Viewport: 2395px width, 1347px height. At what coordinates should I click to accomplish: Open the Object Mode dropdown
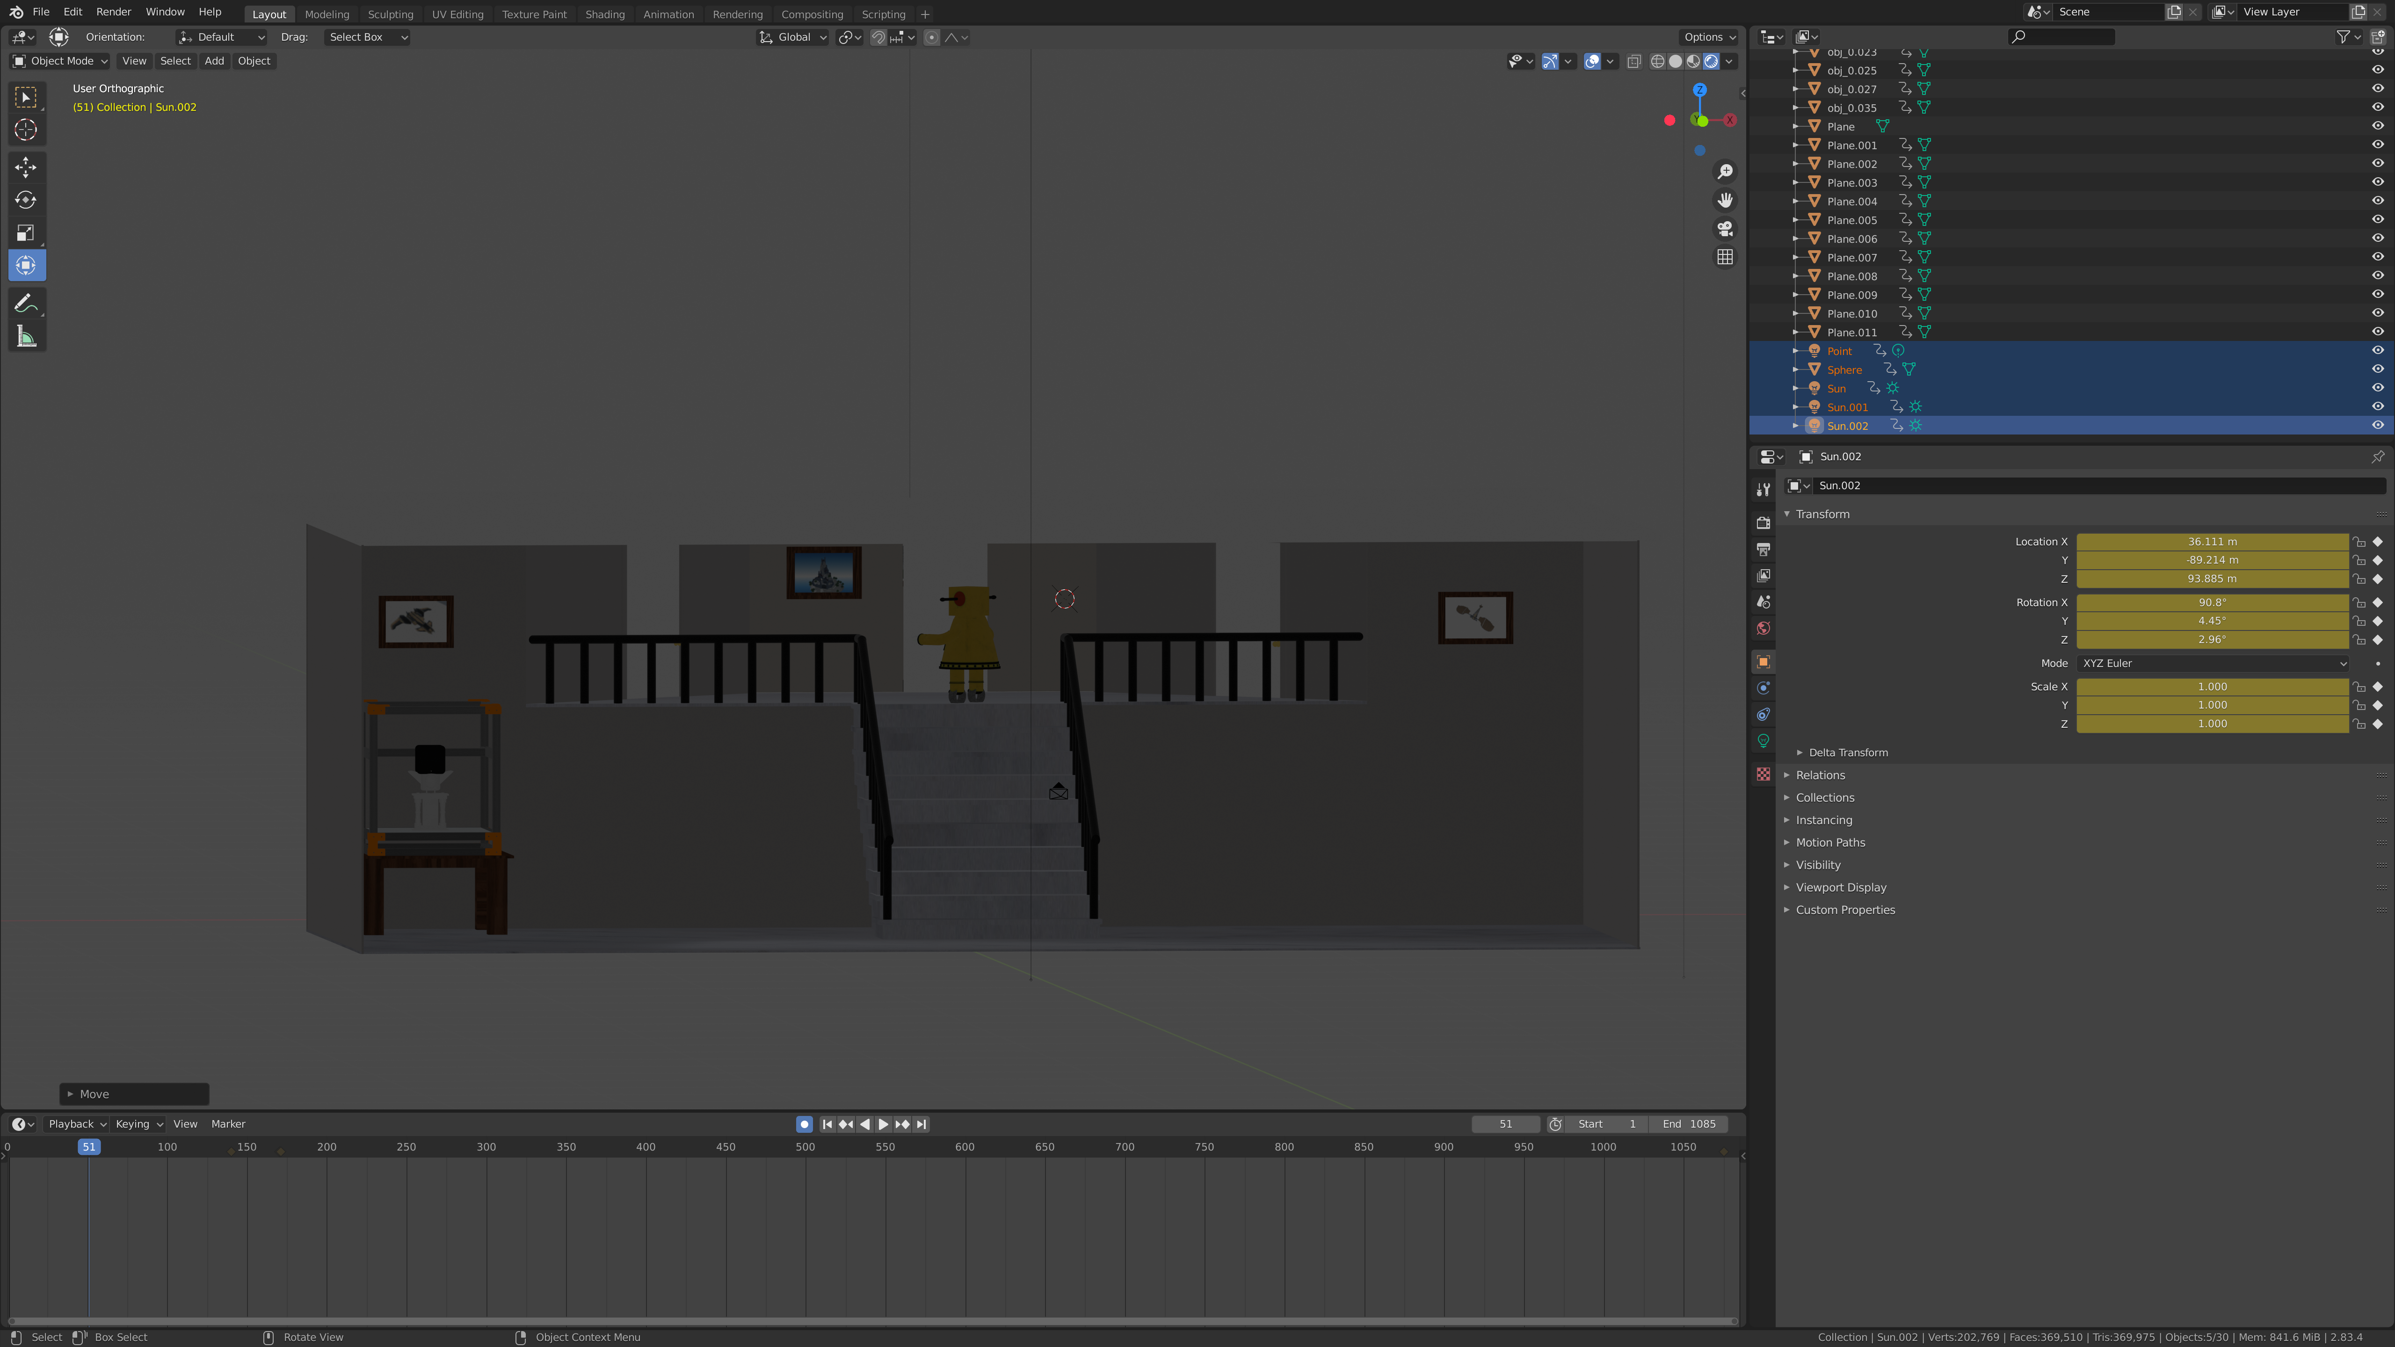pyautogui.click(x=60, y=60)
